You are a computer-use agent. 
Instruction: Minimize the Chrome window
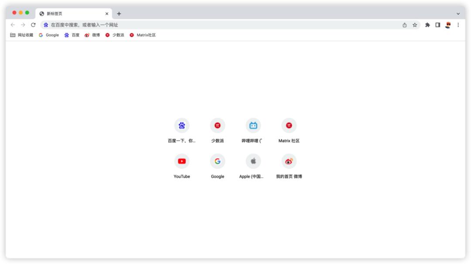(21, 13)
